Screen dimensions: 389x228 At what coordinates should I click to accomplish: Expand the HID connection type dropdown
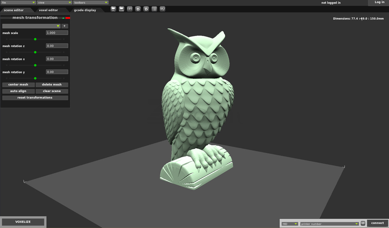290,224
